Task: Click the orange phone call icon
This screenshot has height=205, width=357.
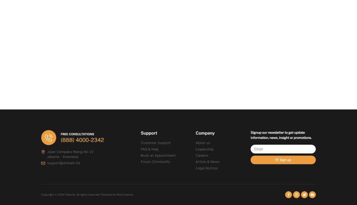Action: coord(49,138)
